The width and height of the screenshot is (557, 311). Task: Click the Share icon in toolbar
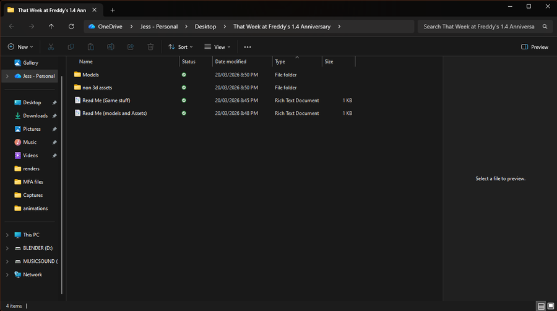tap(131, 47)
